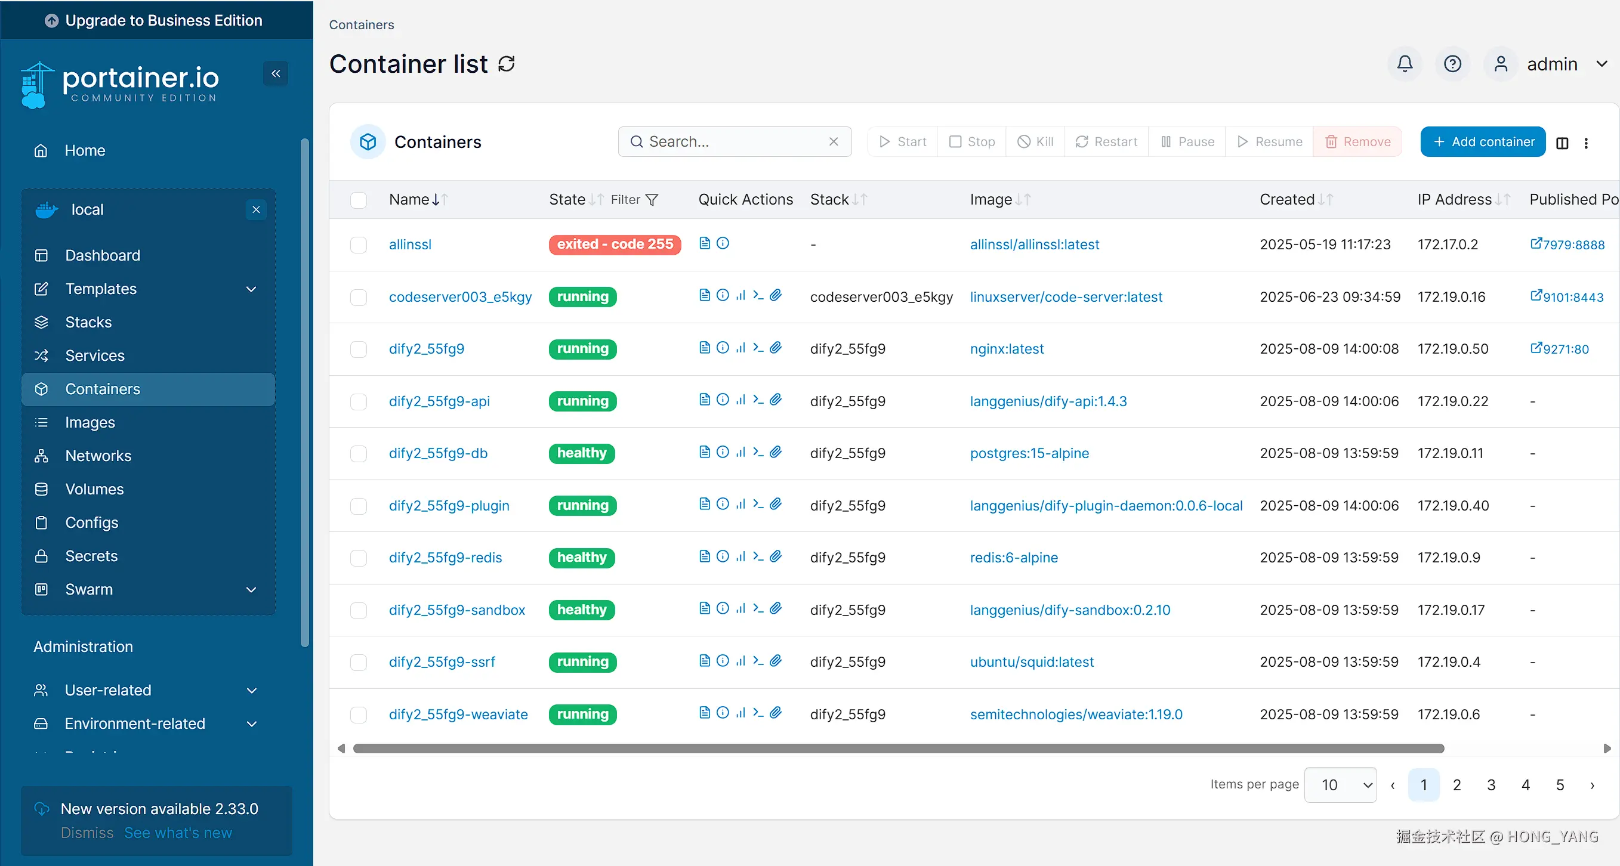The width and height of the screenshot is (1620, 866).
Task: Click attach icon for dify2_55fg9-redis container
Action: click(776, 556)
